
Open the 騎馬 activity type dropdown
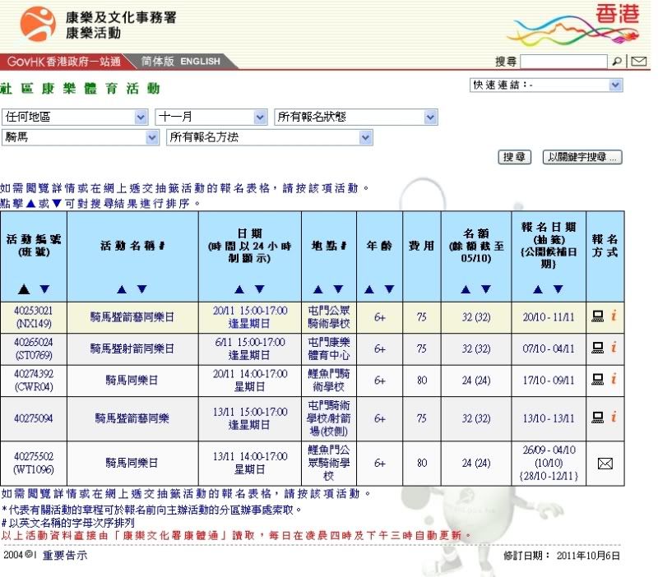coord(80,137)
